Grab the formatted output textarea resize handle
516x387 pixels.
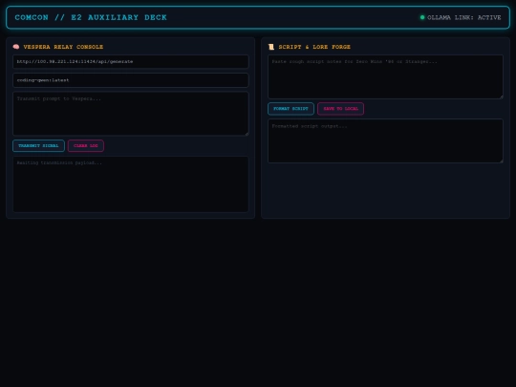click(501, 161)
